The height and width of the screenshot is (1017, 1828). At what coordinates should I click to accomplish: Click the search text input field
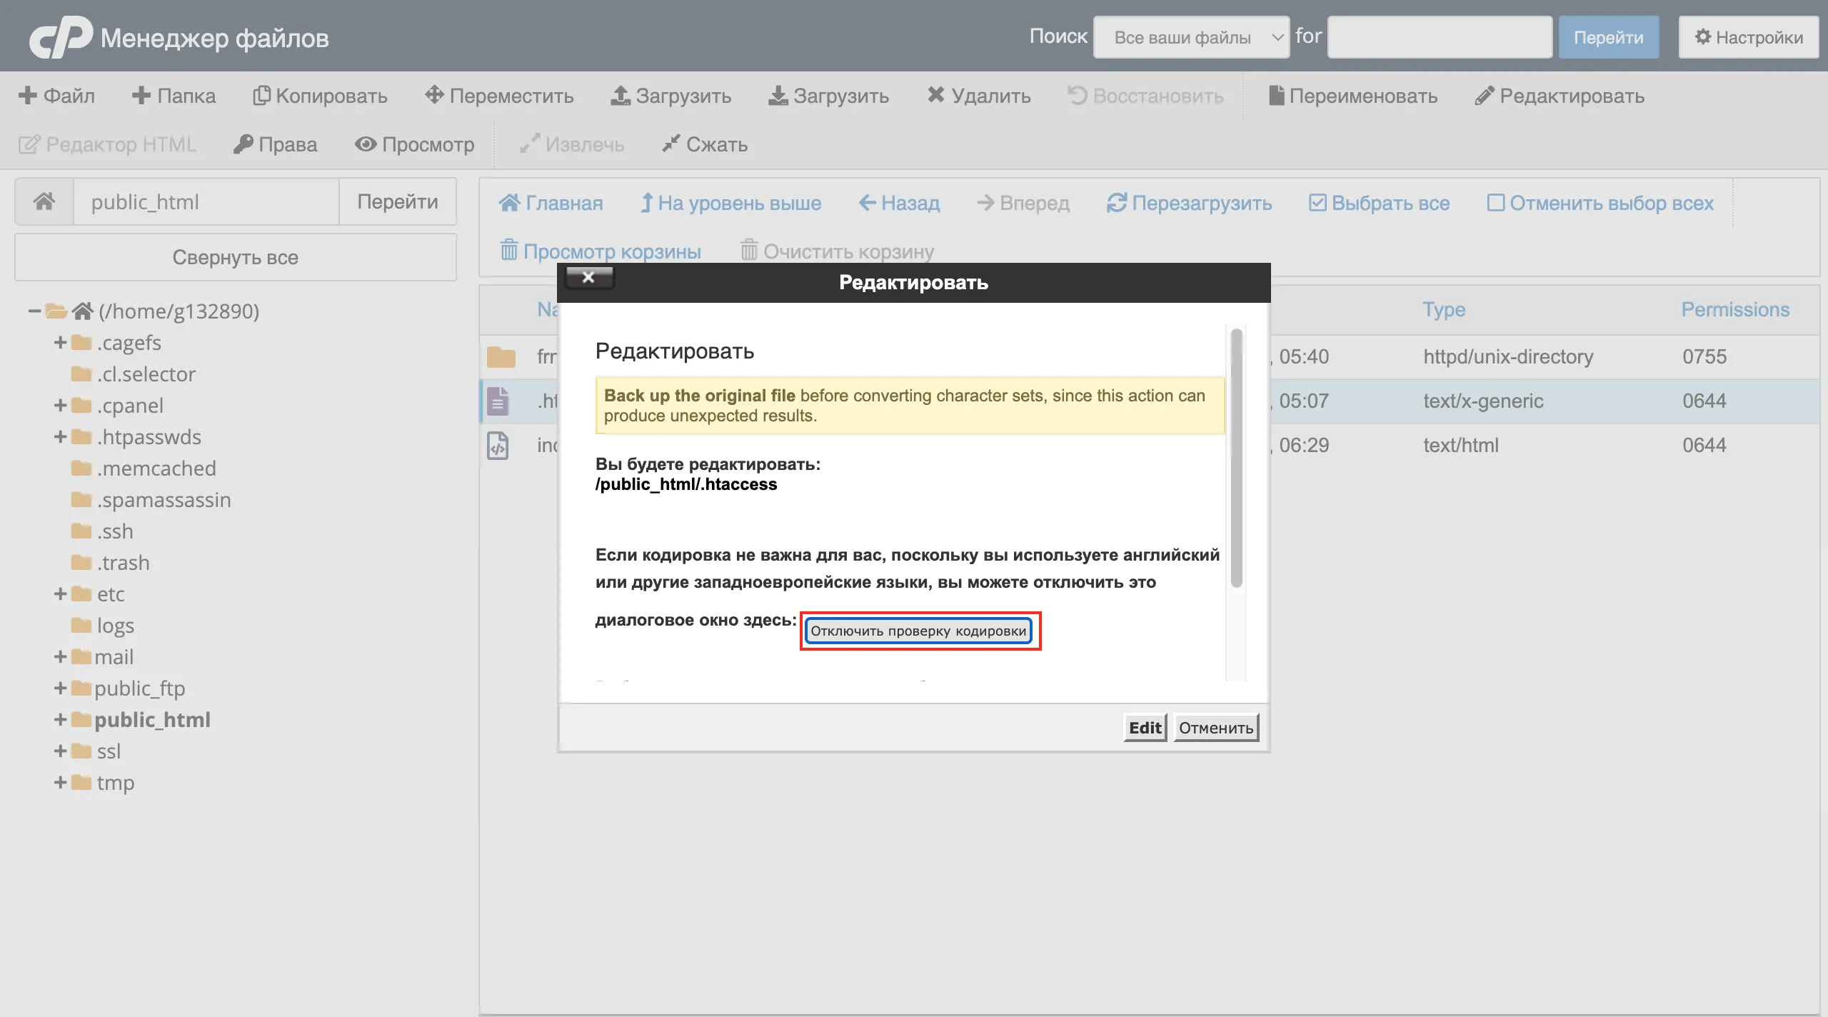pos(1439,37)
